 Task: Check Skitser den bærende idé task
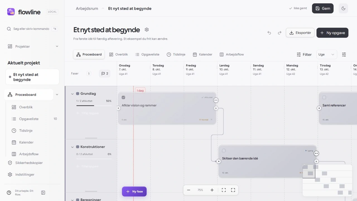click(224, 150)
